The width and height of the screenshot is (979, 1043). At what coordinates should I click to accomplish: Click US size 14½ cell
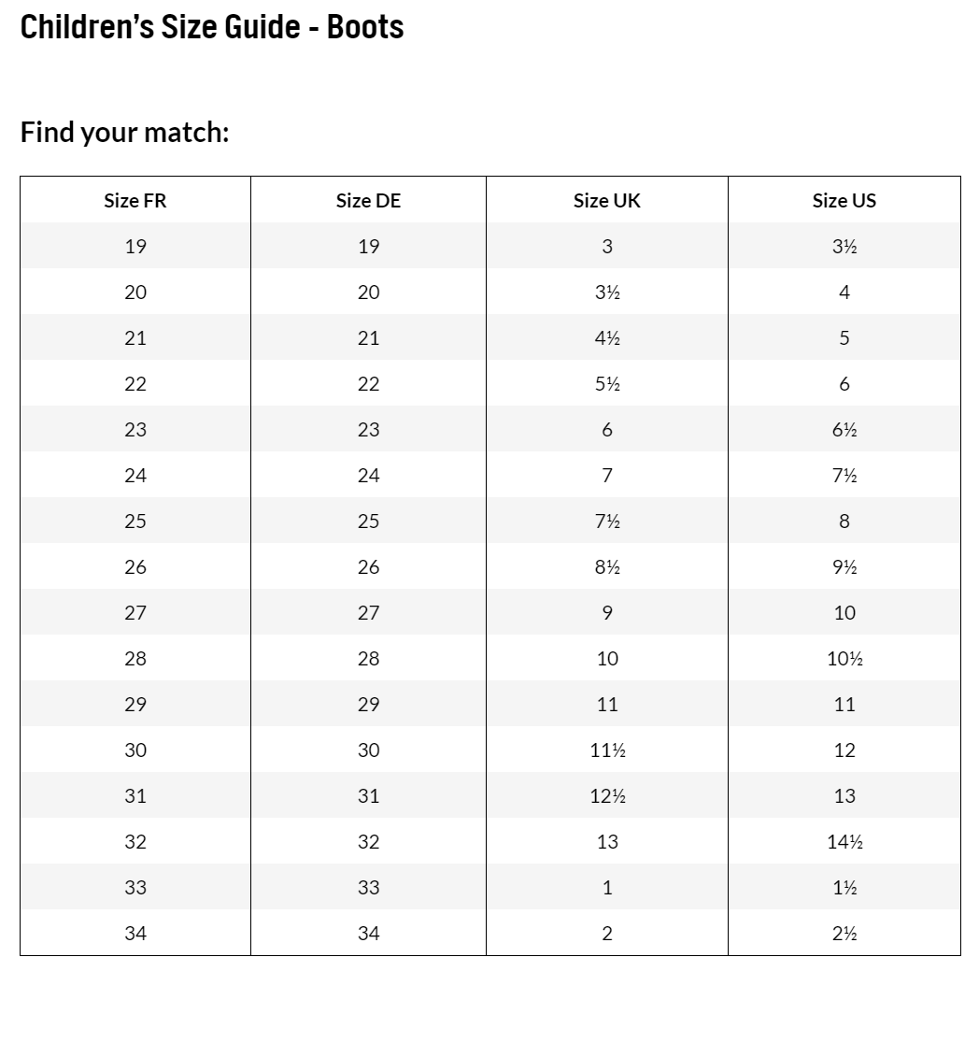click(844, 842)
